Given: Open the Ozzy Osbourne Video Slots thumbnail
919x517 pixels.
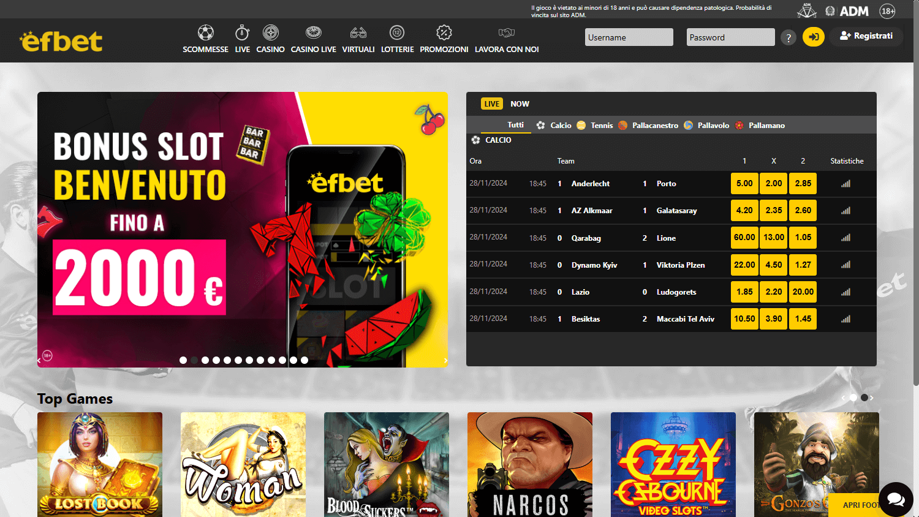Looking at the screenshot, I should (673, 464).
